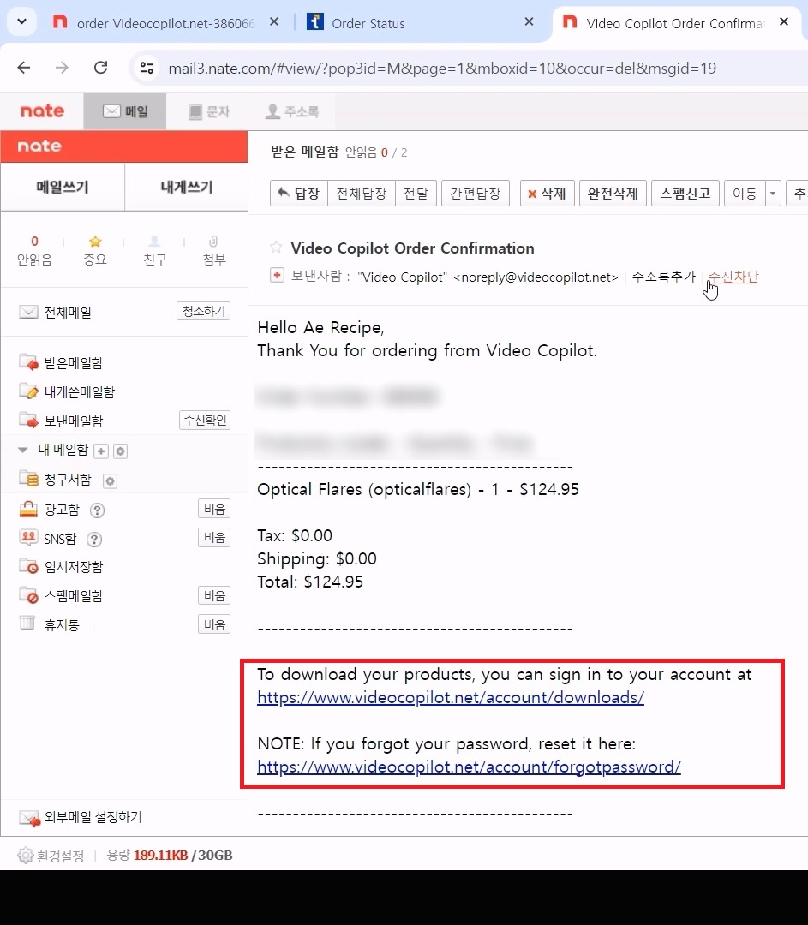The image size is (808, 925).
Task: Click 삭제 delete button
Action: (x=548, y=193)
